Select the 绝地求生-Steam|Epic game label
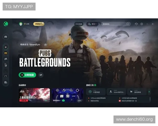This screenshot has width=158, height=126. [31, 45]
